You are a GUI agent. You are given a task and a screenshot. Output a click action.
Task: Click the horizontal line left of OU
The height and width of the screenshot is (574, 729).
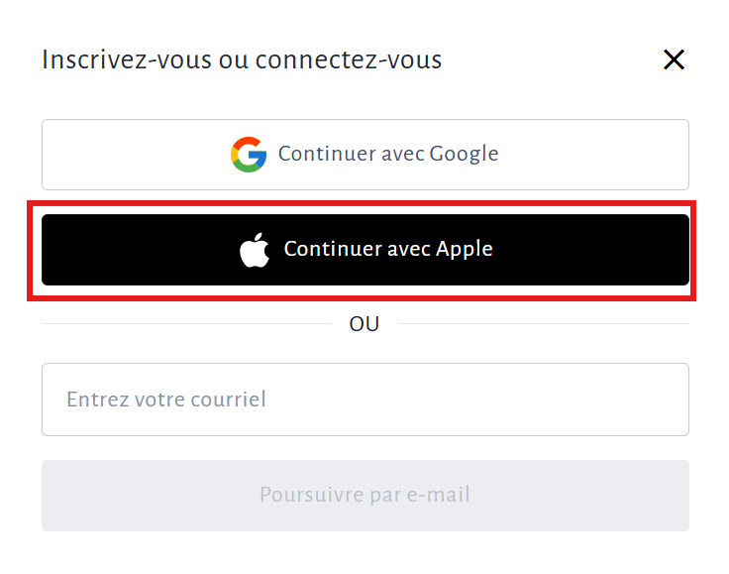click(188, 324)
